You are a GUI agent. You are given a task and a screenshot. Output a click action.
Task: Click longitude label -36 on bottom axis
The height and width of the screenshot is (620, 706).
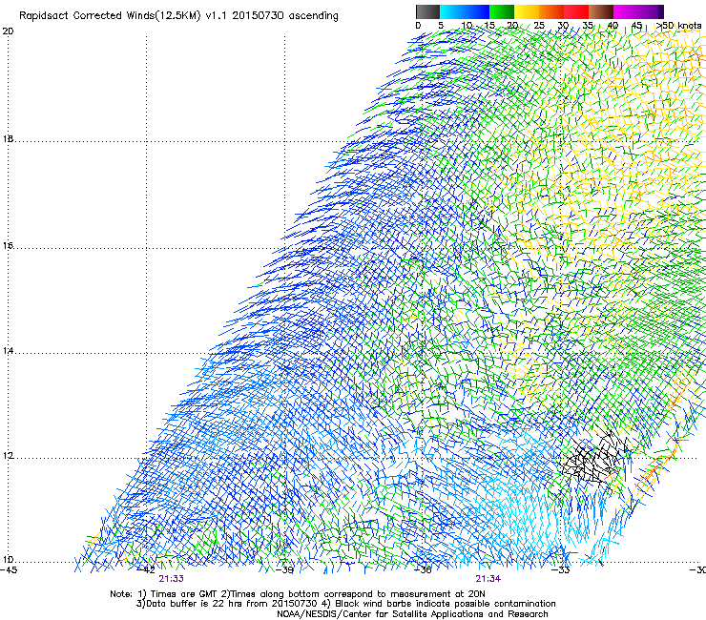(423, 570)
